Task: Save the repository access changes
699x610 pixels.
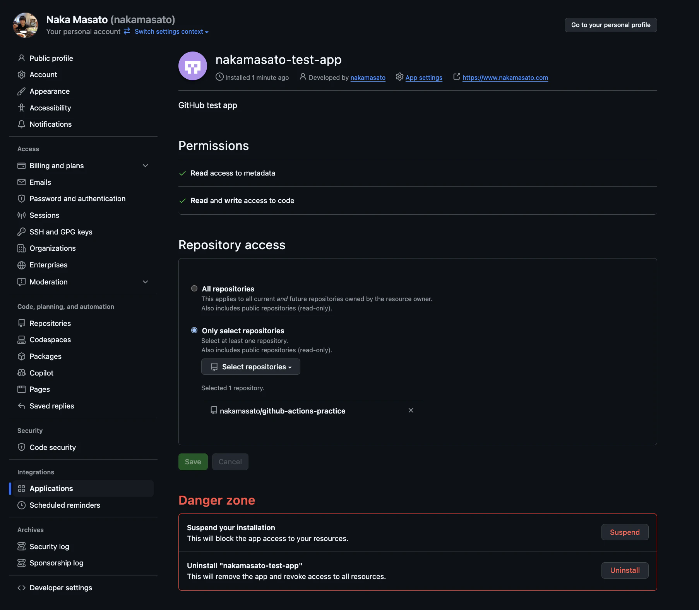Action: click(193, 462)
